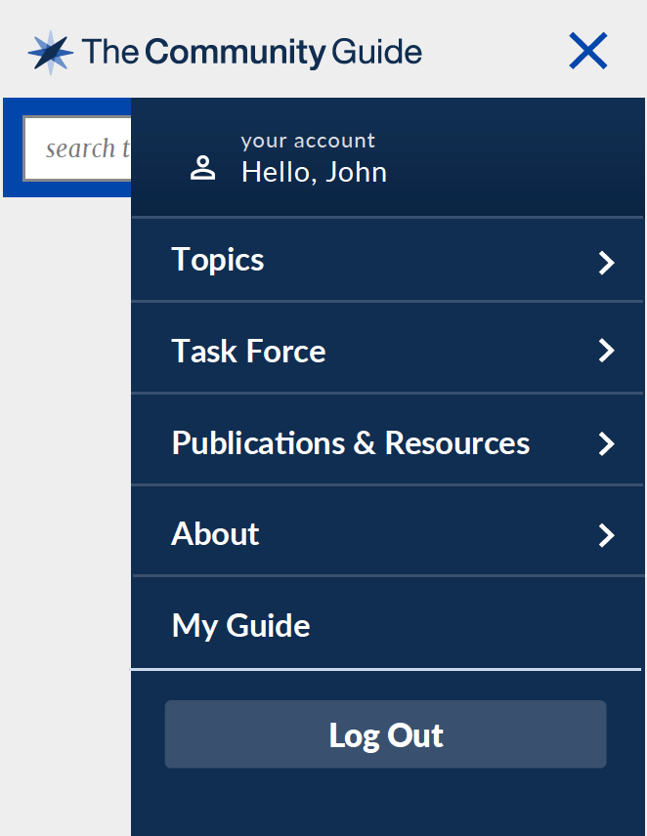Click the Community Guide star logo

(x=51, y=53)
